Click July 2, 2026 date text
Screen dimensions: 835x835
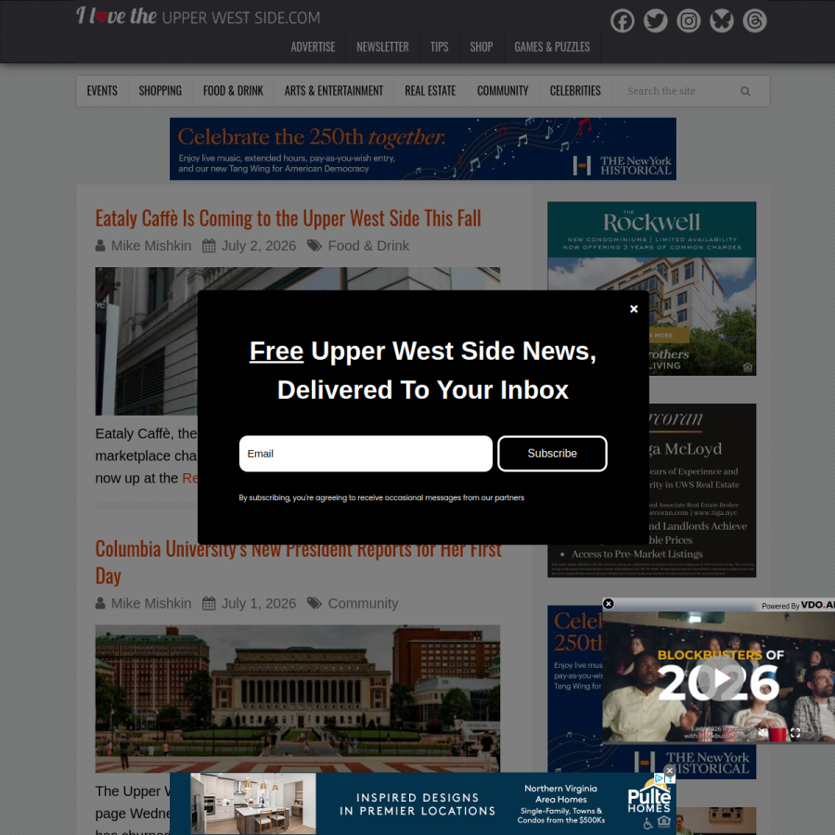pyautogui.click(x=258, y=246)
